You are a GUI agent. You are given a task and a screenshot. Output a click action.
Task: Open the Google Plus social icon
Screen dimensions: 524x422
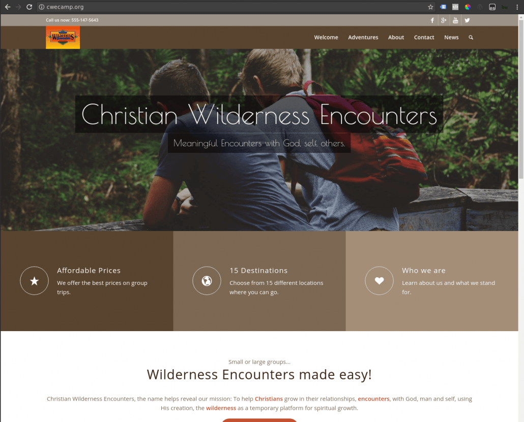click(444, 20)
